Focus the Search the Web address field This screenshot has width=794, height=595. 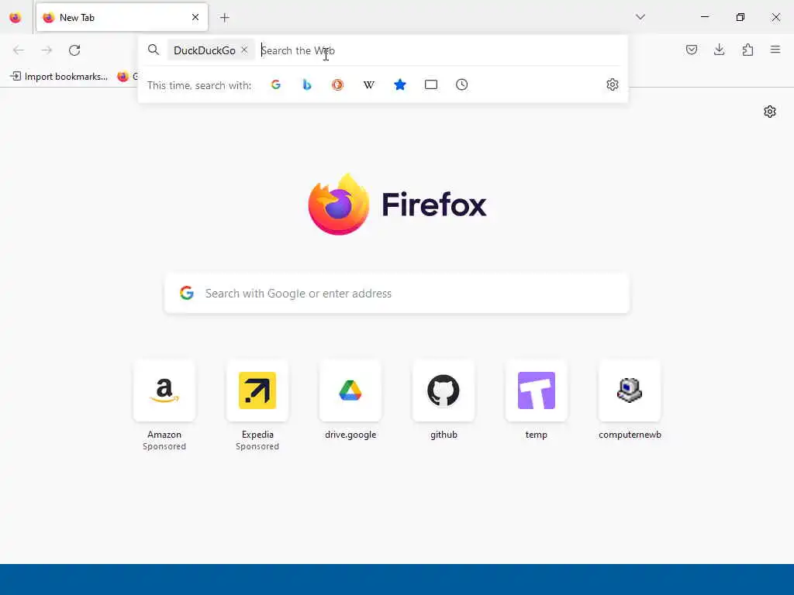click(440, 50)
